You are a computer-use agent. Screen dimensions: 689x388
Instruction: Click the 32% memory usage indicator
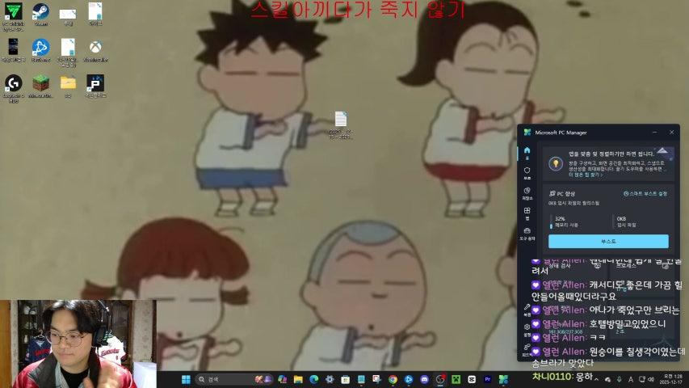[566, 221]
